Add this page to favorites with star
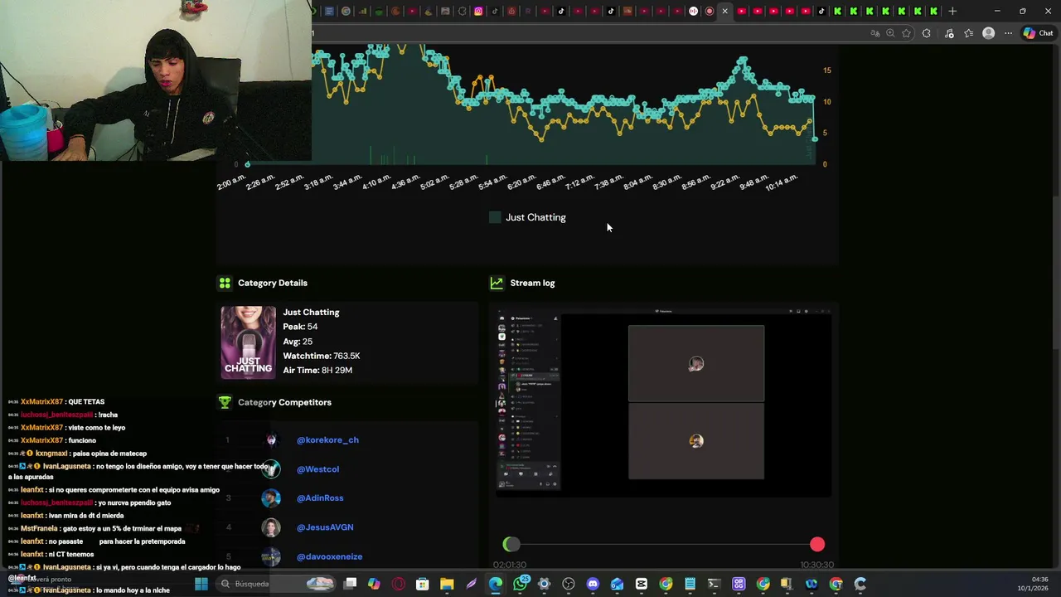This screenshot has width=1061, height=597. (x=907, y=33)
